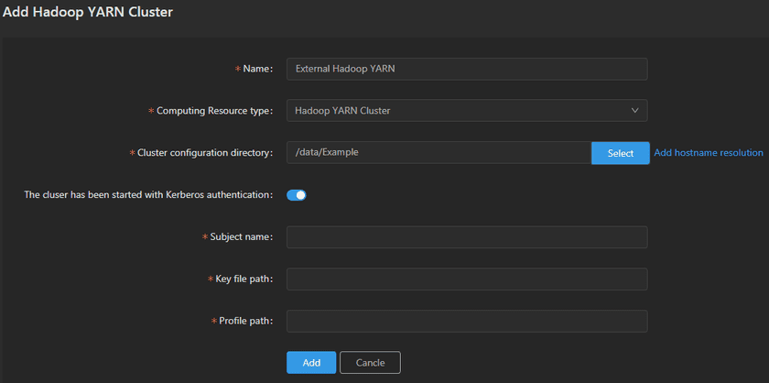Click the Profile path label
The height and width of the screenshot is (383, 769).
[246, 322]
